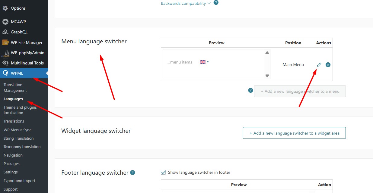373x193 pixels.
Task: Click help icon next to Backwards compatibility
Action: pyautogui.click(x=216, y=3)
